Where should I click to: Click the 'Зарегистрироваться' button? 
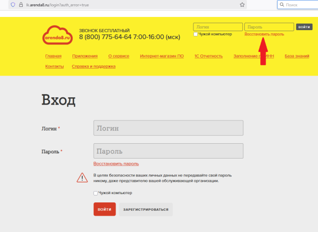point(146,209)
